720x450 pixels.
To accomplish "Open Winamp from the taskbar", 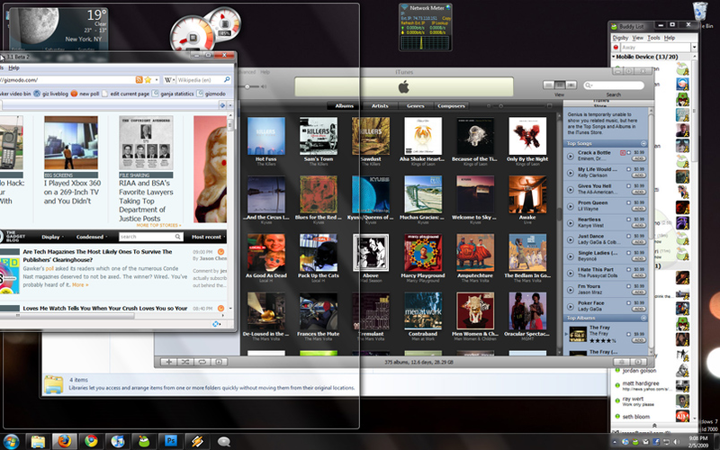I will click(197, 441).
